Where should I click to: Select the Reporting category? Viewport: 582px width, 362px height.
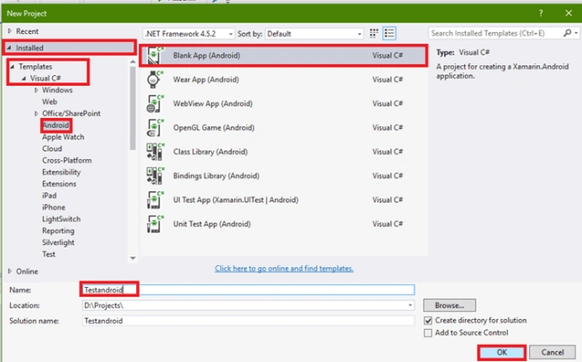click(x=58, y=231)
